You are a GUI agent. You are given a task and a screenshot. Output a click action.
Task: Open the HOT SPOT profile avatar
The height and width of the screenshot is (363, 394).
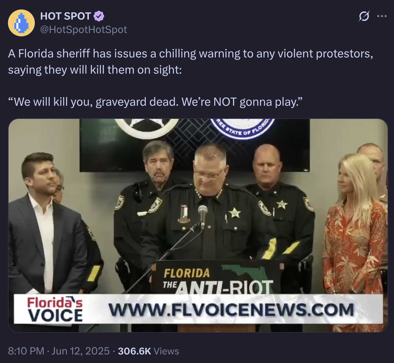[21, 23]
